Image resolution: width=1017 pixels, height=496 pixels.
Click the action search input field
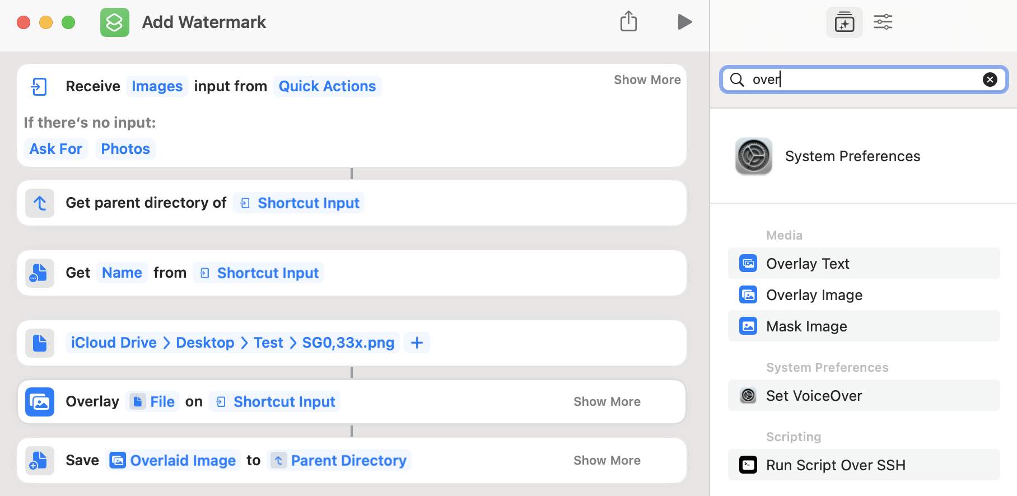862,79
